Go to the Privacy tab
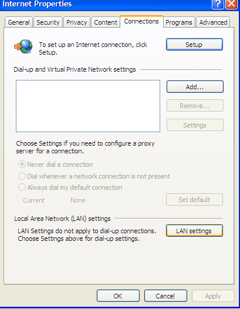The image size is (240, 309). (x=77, y=22)
